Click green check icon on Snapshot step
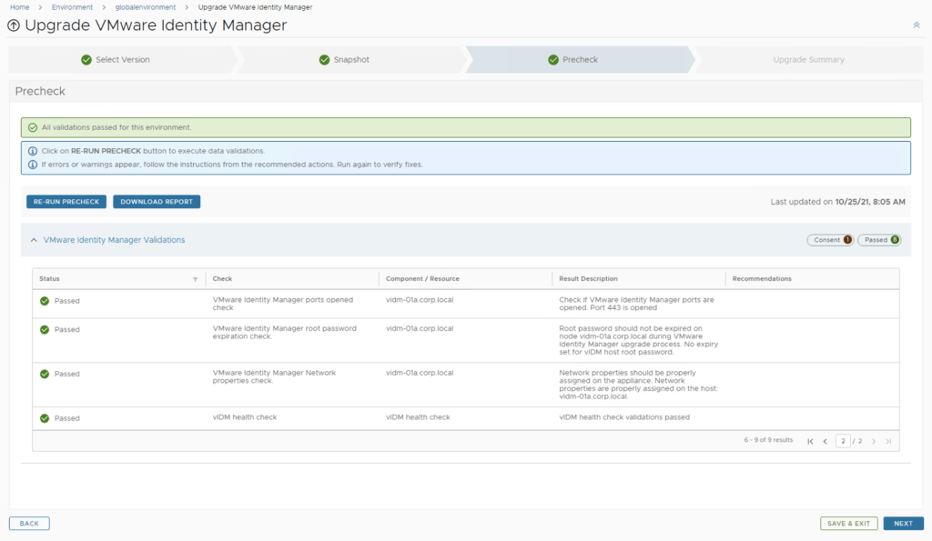 [x=324, y=60]
